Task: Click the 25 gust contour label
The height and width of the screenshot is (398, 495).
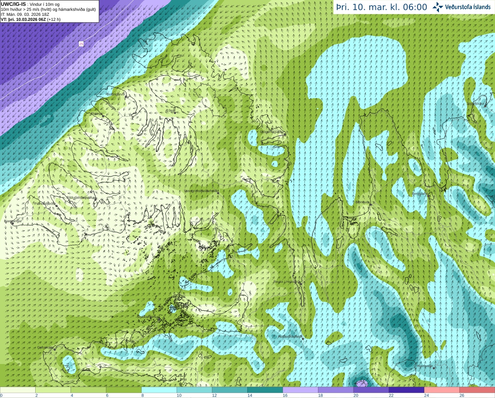Action: point(81,44)
